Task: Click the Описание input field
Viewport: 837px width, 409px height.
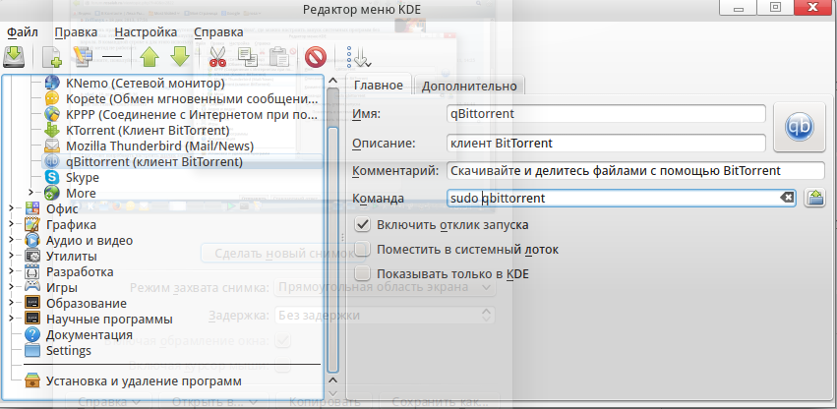Action: point(606,144)
